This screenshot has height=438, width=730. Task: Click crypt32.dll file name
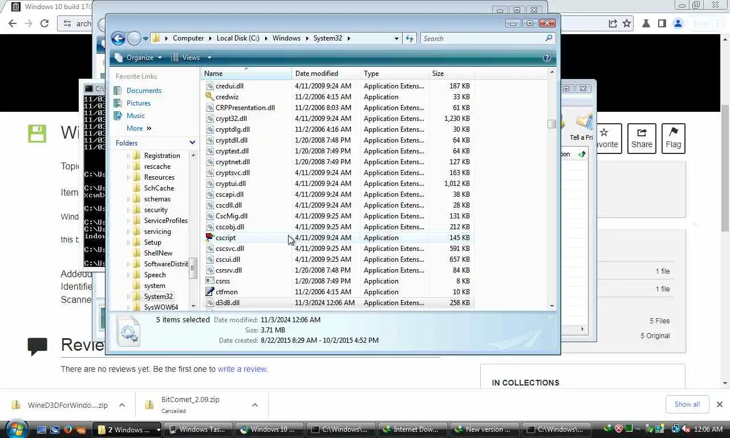coord(231,119)
